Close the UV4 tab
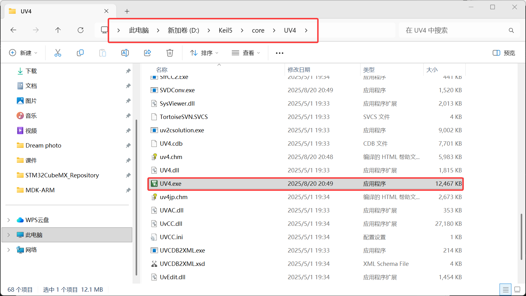This screenshot has height=296, width=526. point(106,11)
